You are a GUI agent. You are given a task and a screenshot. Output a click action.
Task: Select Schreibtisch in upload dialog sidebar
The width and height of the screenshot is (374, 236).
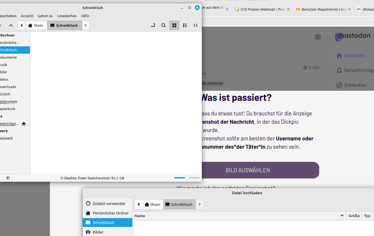(107, 223)
